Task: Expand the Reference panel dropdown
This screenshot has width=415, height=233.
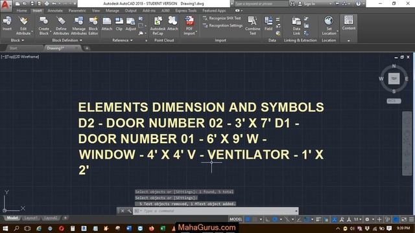Action: [x=123, y=40]
